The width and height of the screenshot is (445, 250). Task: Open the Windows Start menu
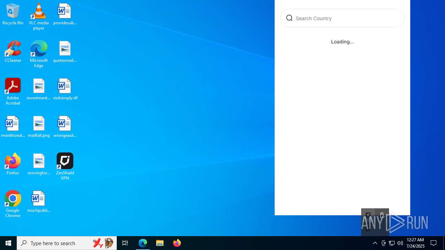point(8,243)
